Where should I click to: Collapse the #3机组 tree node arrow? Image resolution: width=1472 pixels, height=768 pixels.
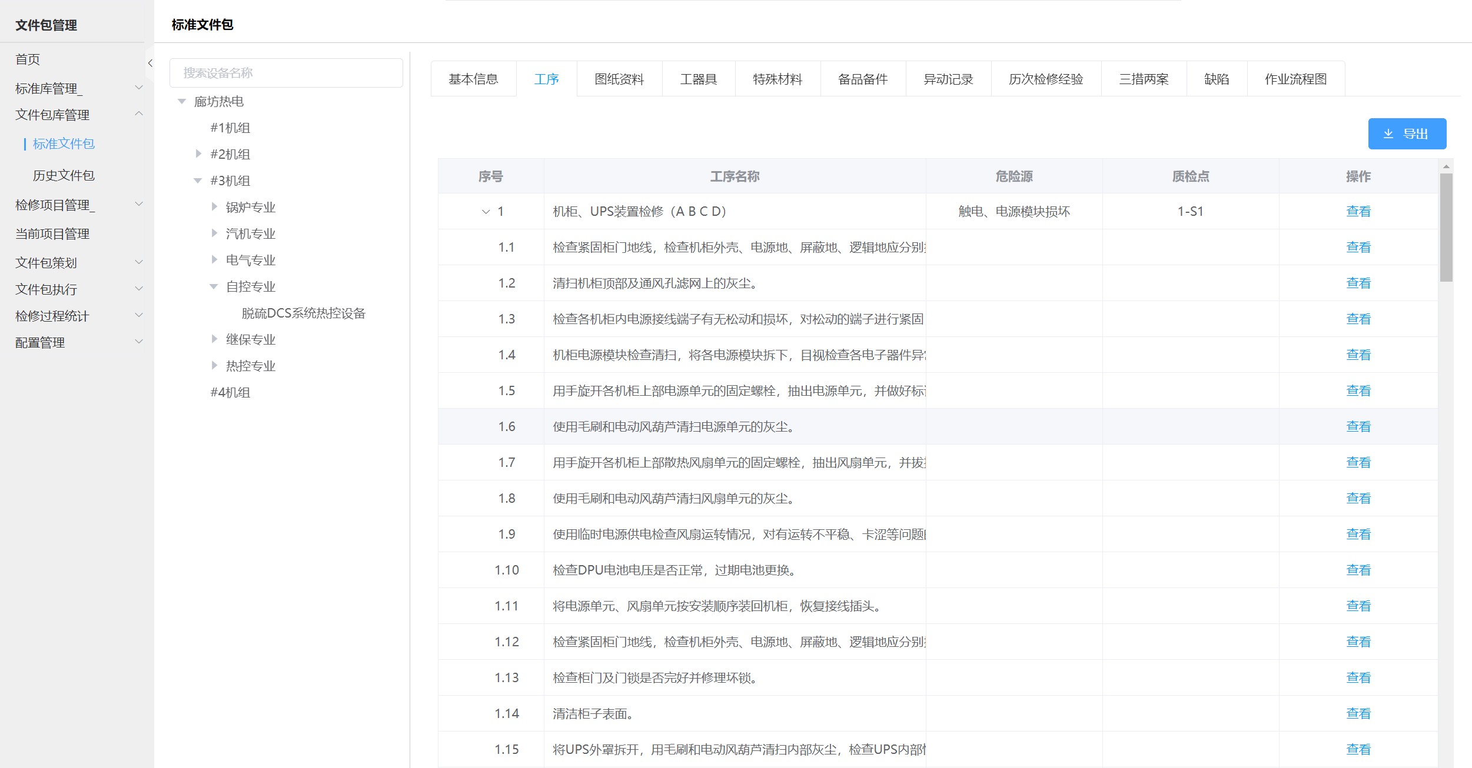198,181
